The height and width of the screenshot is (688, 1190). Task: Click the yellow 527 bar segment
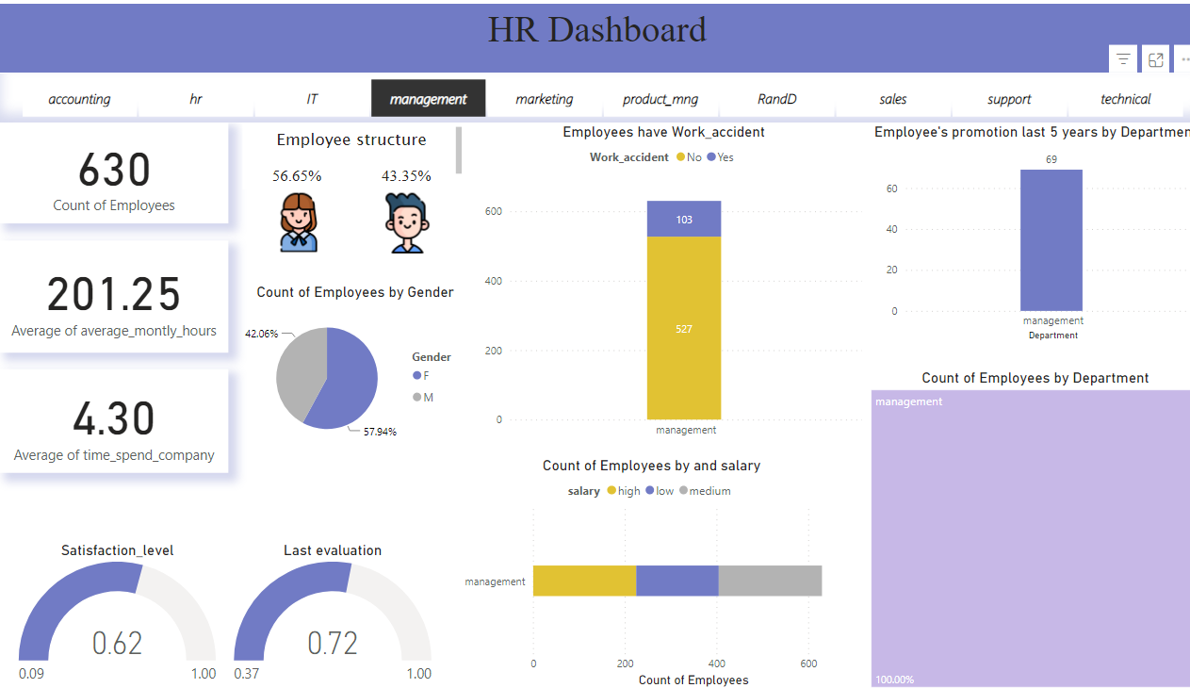(683, 330)
